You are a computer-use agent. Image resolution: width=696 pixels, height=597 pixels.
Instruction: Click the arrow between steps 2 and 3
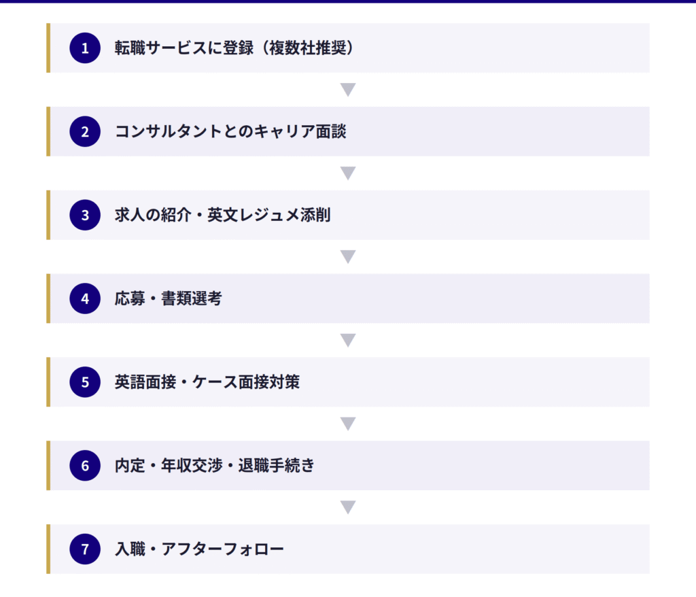348,173
